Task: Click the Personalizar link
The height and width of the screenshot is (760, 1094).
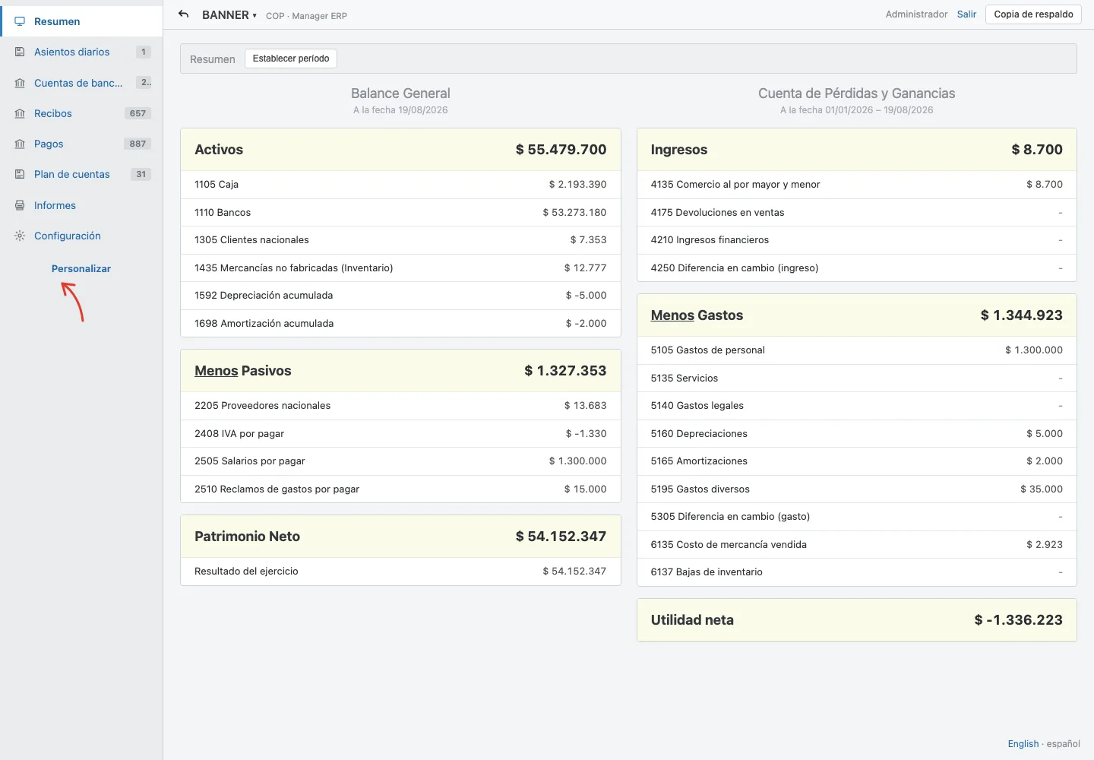Action: pos(81,268)
